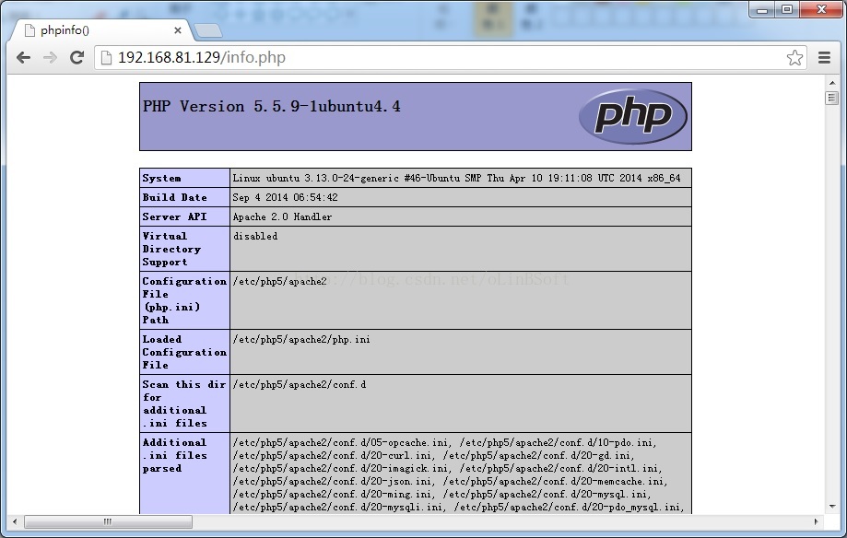
Task: Click Scan this dir for additional label
Action: tap(184, 403)
